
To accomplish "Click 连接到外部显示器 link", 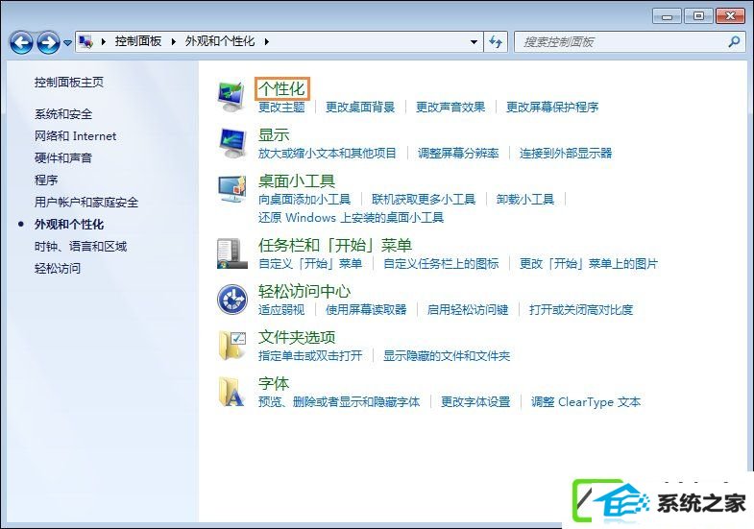I will pyautogui.click(x=566, y=154).
